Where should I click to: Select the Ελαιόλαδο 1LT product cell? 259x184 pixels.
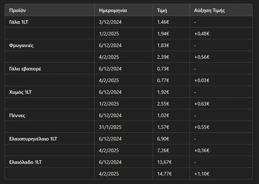pyautogui.click(x=26, y=162)
